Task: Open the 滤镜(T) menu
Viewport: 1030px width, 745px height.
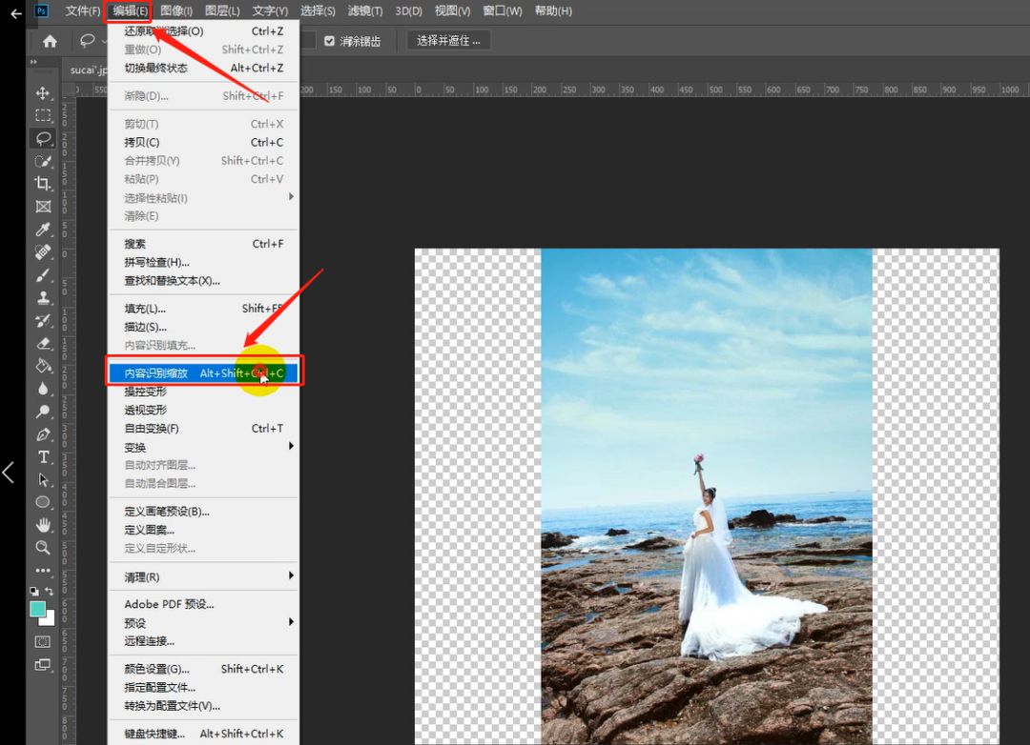Action: coord(365,10)
